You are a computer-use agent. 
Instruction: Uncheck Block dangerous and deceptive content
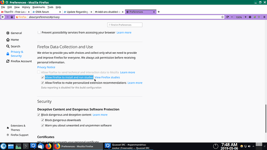pos(39,115)
